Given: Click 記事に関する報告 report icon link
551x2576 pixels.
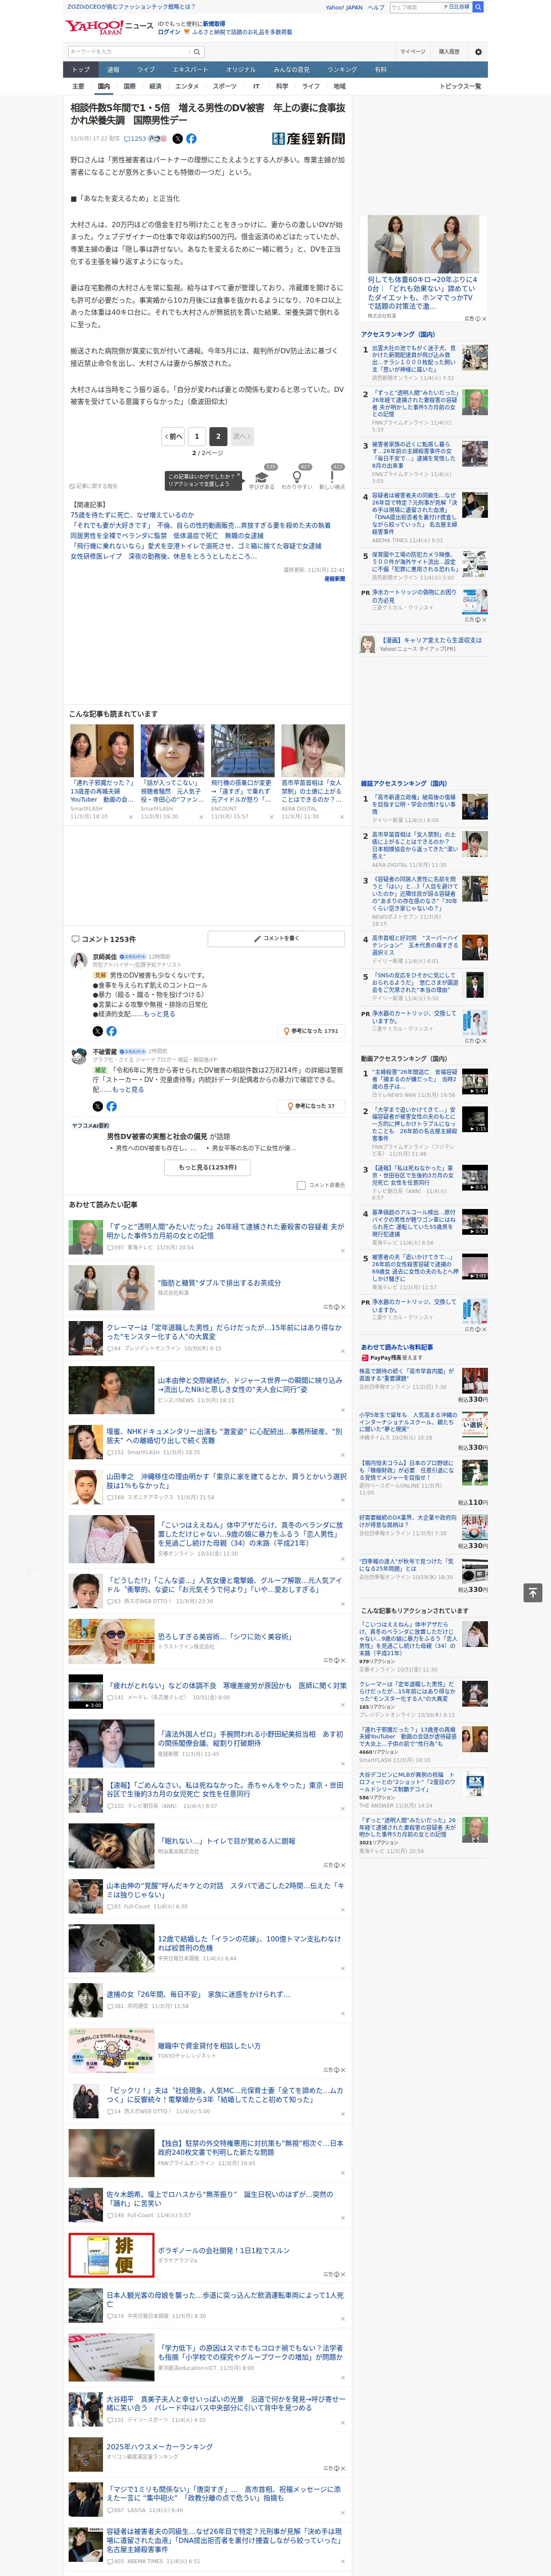Looking at the screenshot, I should click(93, 486).
